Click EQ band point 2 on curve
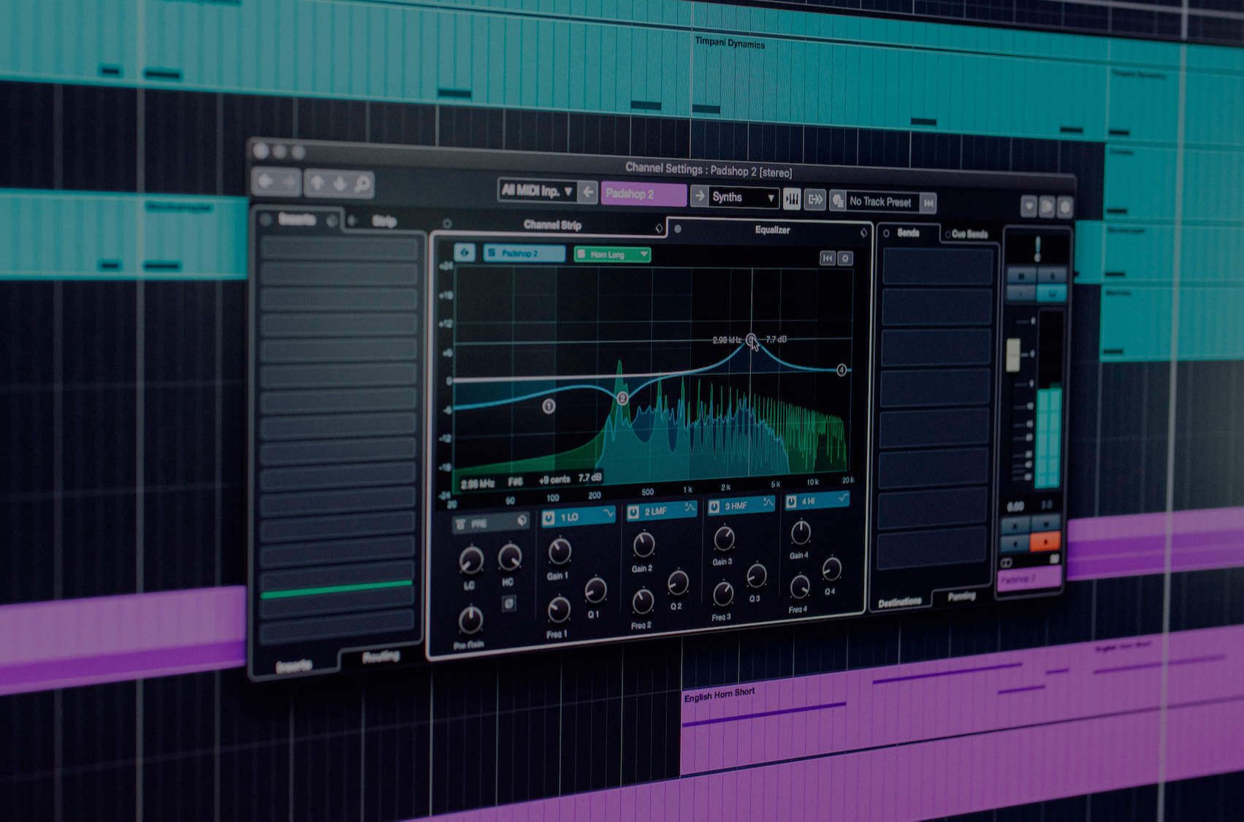The width and height of the screenshot is (1244, 822). pyautogui.click(x=622, y=398)
